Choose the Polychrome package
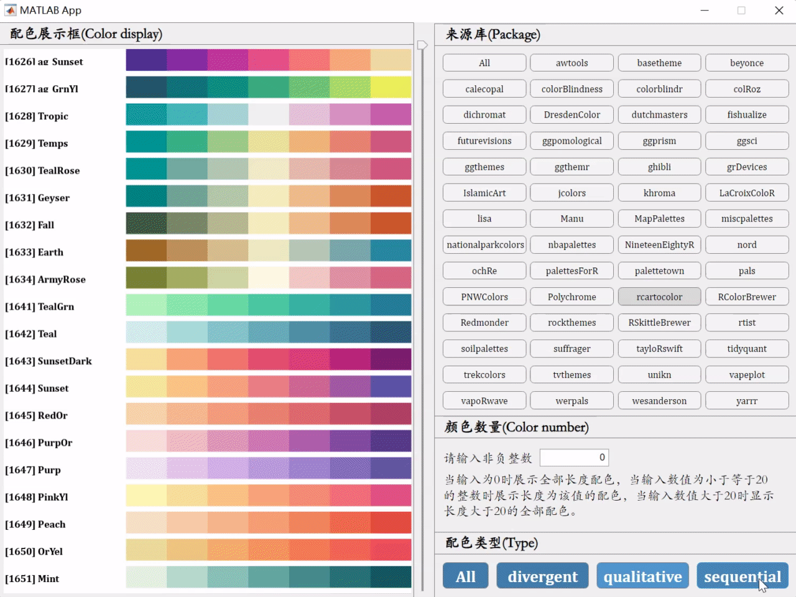 click(572, 297)
